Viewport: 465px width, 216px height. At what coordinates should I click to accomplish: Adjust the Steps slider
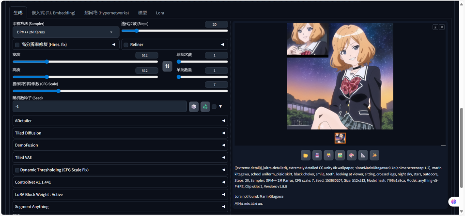175,30
